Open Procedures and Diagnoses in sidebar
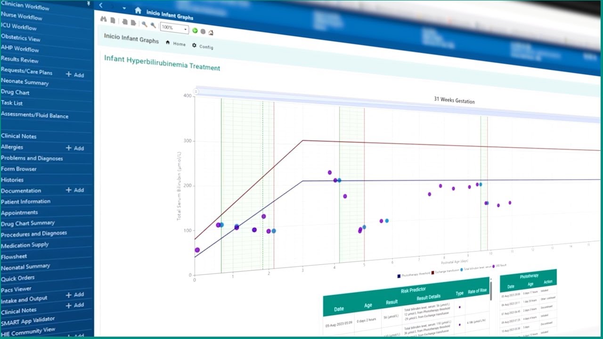 [x=34, y=234]
